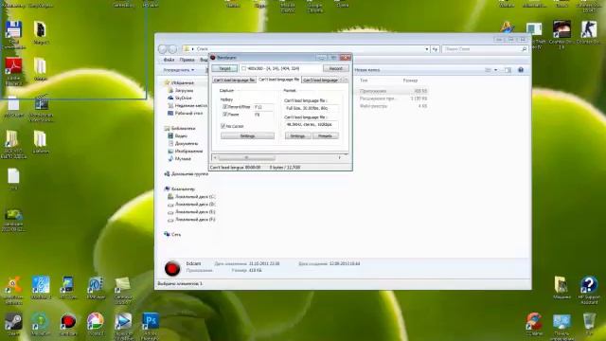
Task: Switch to first "Can't load language file" tab
Action: click(234, 80)
